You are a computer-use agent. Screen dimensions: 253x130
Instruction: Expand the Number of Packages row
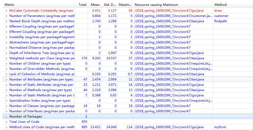[x=6, y=116]
